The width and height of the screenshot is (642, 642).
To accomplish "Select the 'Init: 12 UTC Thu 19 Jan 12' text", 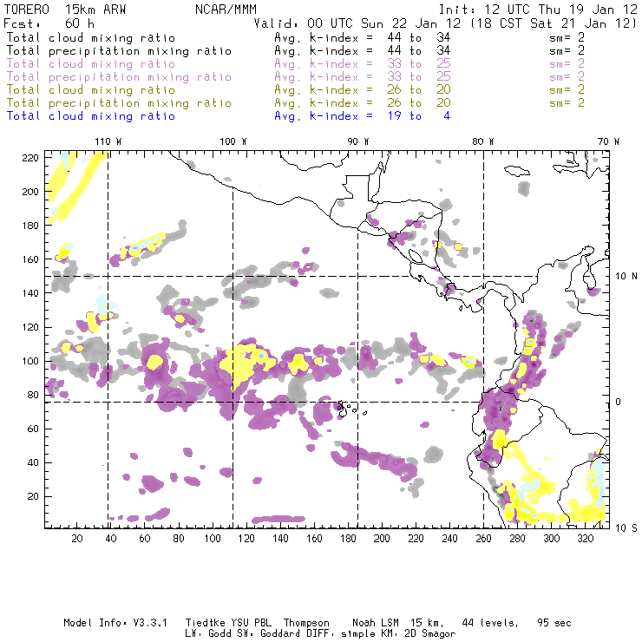I will tap(538, 10).
